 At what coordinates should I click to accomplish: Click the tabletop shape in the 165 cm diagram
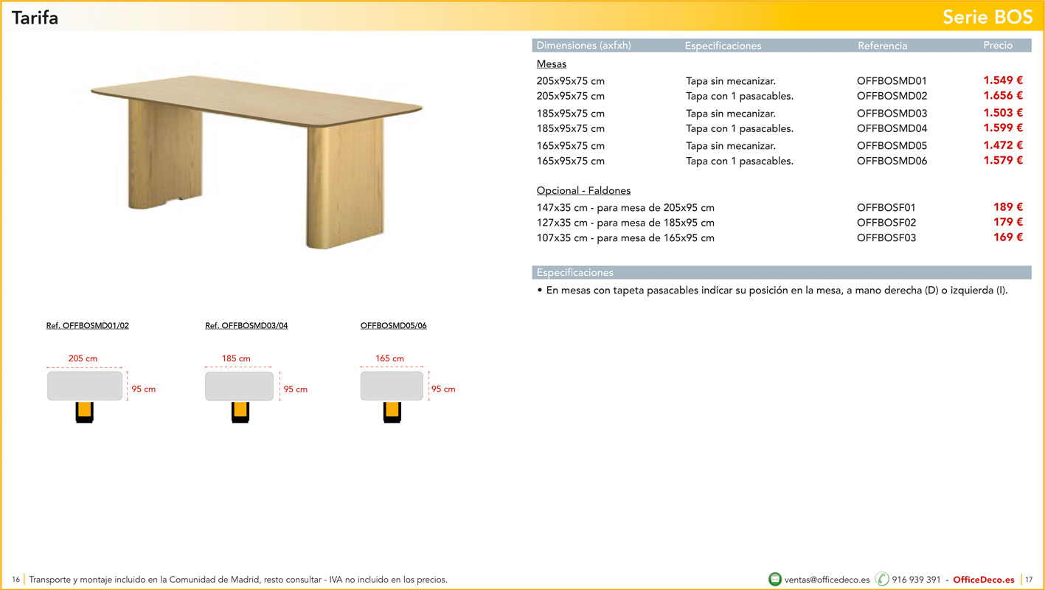point(392,386)
